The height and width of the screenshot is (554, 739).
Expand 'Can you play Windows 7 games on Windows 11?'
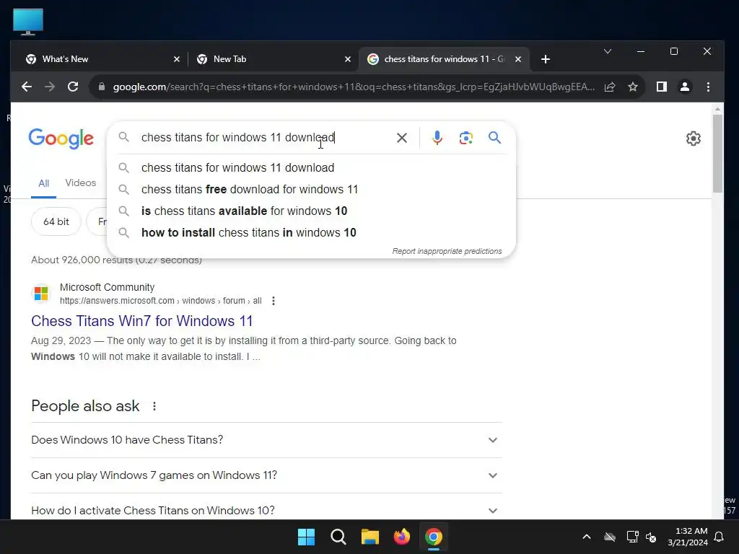point(266,475)
